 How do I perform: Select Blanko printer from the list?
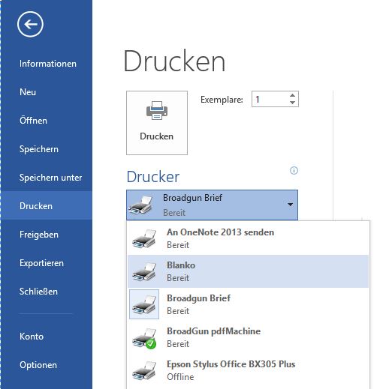[x=248, y=271]
